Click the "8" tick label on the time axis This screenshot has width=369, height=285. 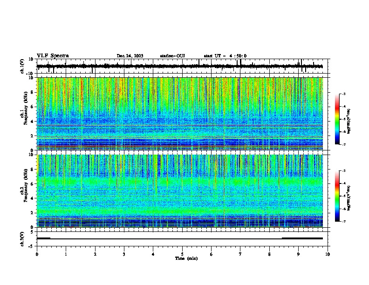tap(269, 254)
